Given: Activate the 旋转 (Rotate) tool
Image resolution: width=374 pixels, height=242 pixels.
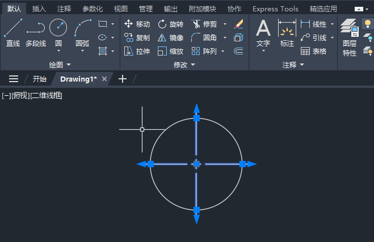Looking at the screenshot, I should [x=171, y=24].
